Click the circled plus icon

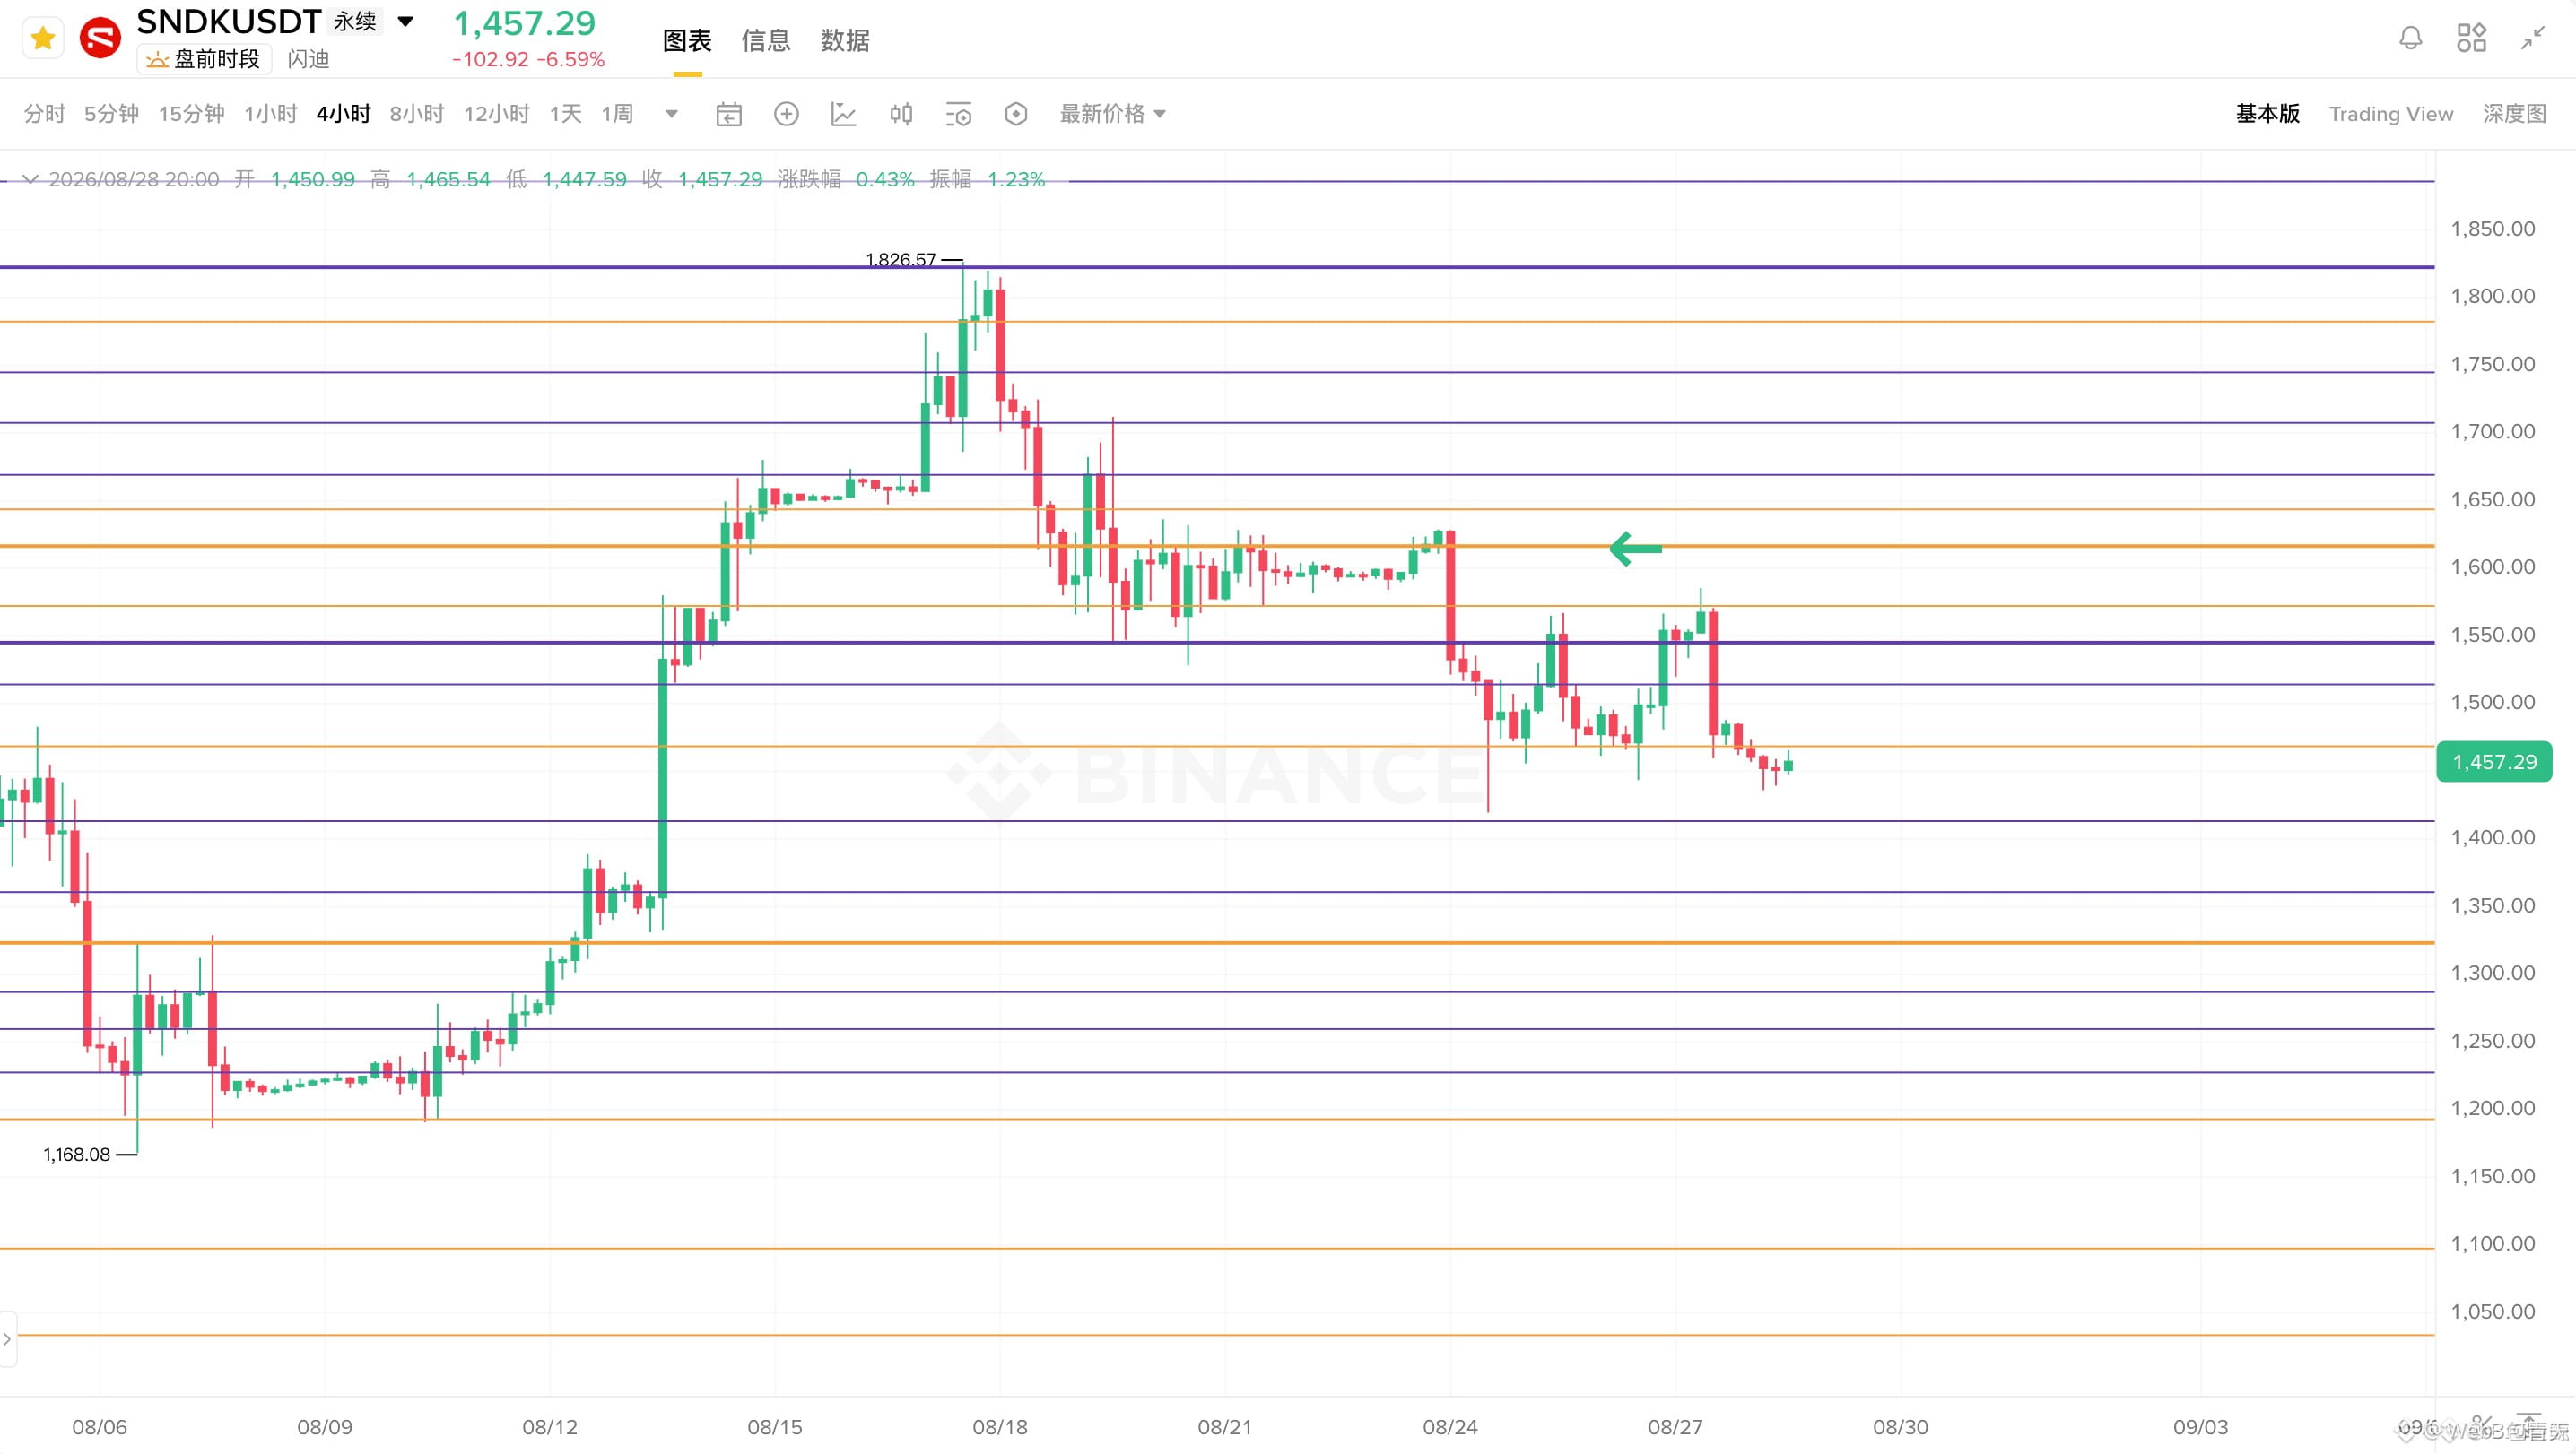786,114
